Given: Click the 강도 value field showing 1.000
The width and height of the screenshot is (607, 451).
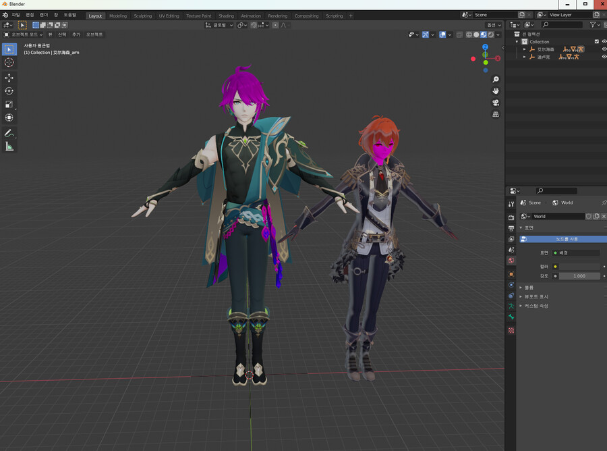Looking at the screenshot, I should point(579,276).
